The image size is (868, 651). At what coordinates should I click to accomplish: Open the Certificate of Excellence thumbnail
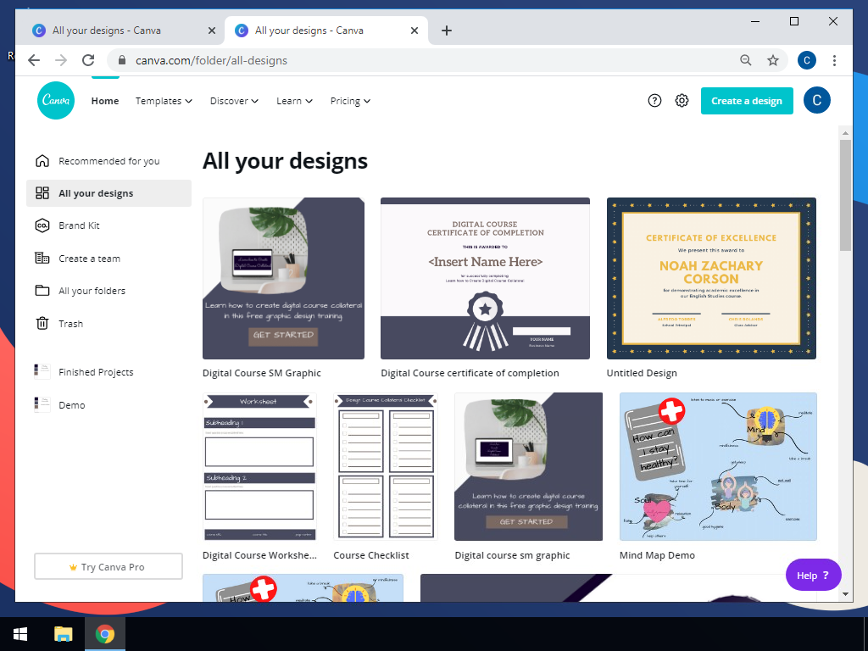(x=711, y=278)
